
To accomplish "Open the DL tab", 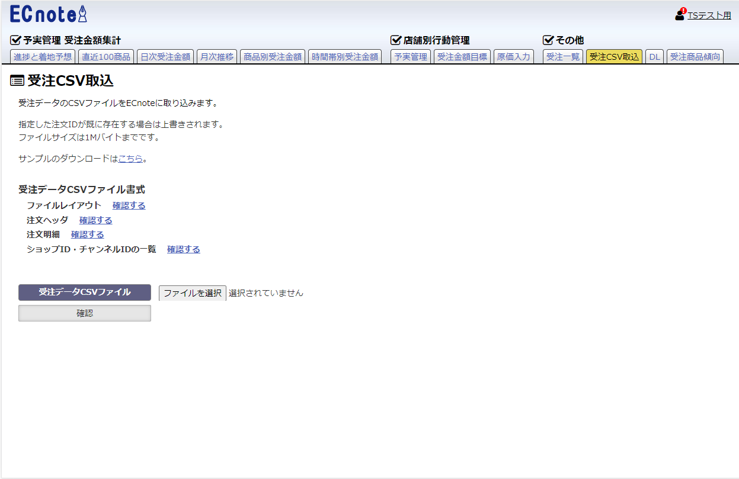I will tap(654, 57).
